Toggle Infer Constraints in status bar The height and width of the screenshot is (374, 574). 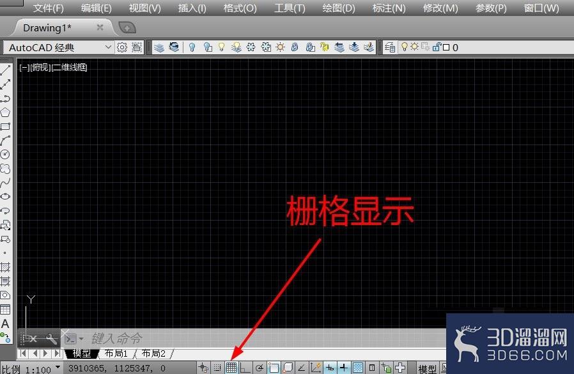pos(203,368)
